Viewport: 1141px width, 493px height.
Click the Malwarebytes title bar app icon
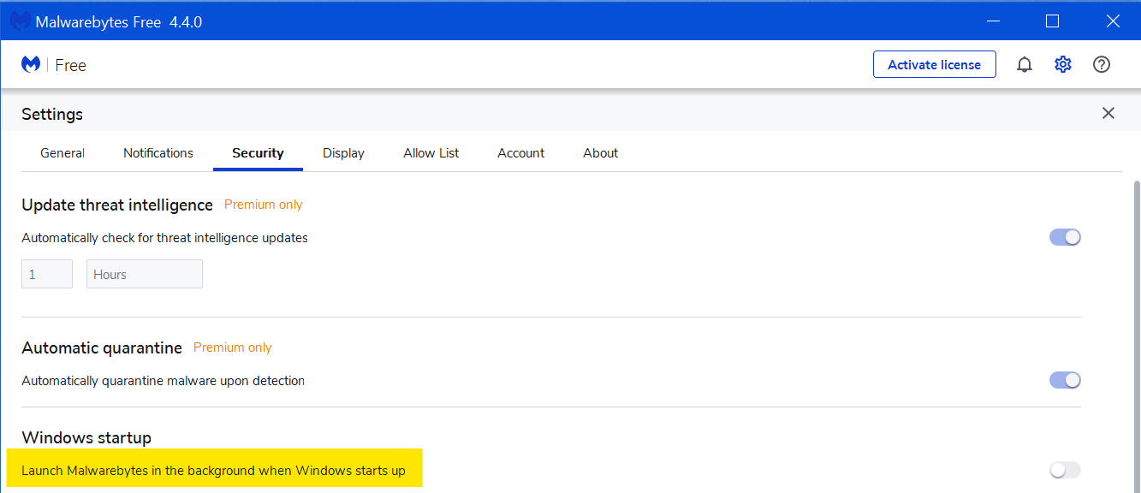pyautogui.click(x=21, y=21)
